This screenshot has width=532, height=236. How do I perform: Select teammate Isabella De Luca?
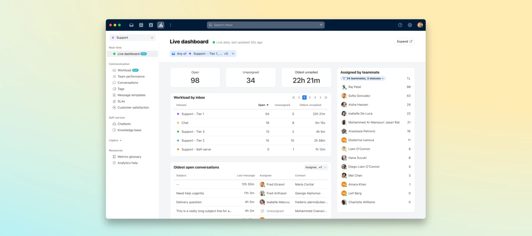point(376,114)
